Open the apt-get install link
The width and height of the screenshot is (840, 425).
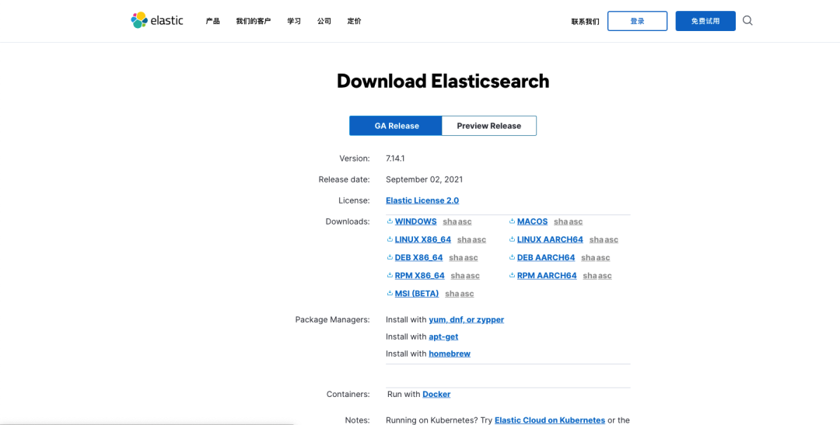(x=443, y=336)
